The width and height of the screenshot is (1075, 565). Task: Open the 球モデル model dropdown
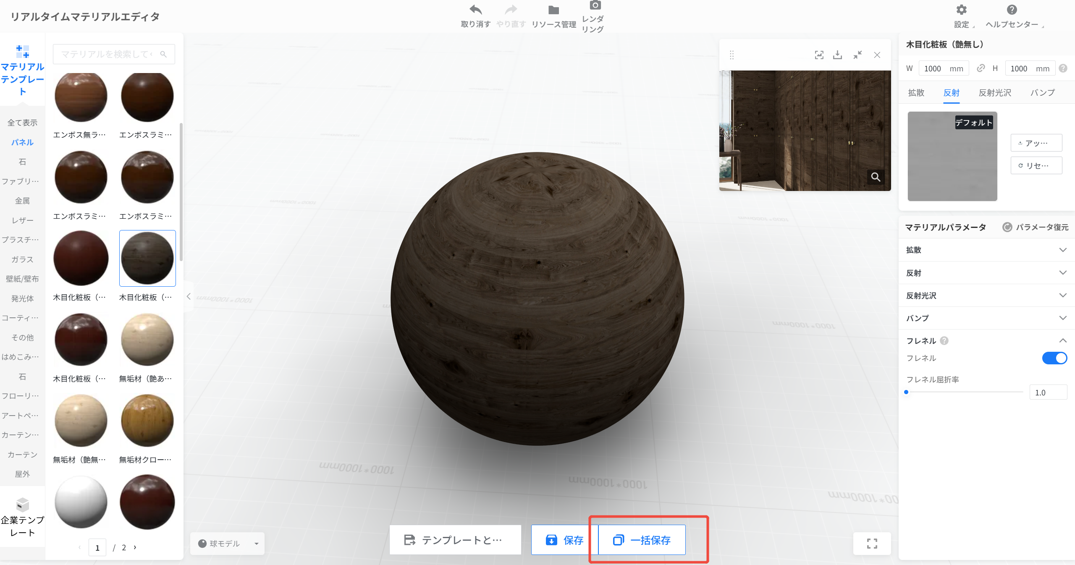(227, 544)
